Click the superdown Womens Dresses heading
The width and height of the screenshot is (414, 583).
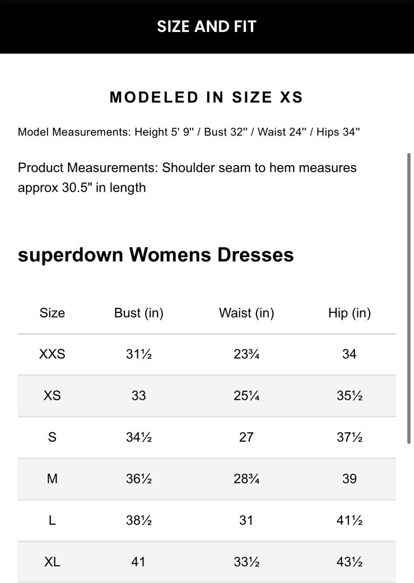pos(156,255)
